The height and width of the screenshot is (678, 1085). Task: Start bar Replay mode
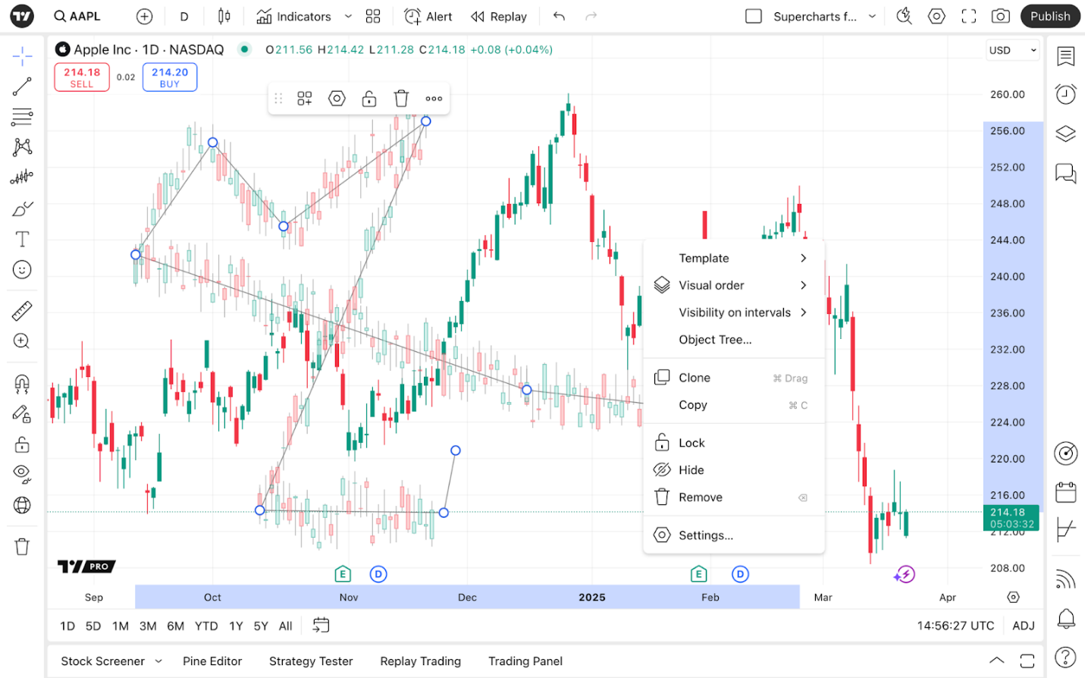click(x=499, y=16)
